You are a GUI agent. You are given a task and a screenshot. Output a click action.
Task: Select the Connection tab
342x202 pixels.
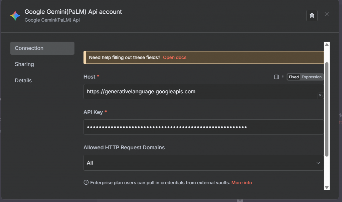[42, 48]
